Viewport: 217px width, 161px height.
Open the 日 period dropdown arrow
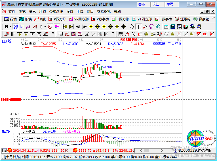[x=10, y=27]
